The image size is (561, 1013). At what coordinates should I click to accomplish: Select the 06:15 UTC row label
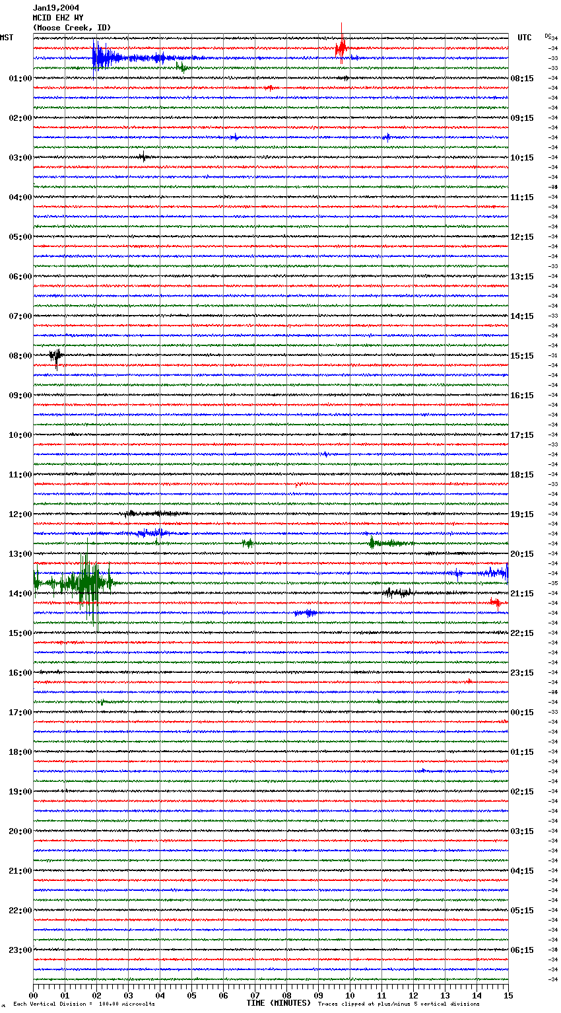coord(522,950)
